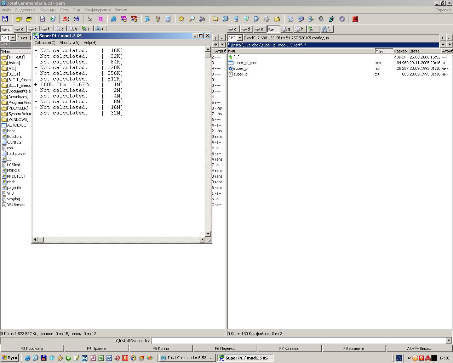The image size is (453, 363).
Task: Open About...(A) menu in Super PI
Action: click(69, 43)
